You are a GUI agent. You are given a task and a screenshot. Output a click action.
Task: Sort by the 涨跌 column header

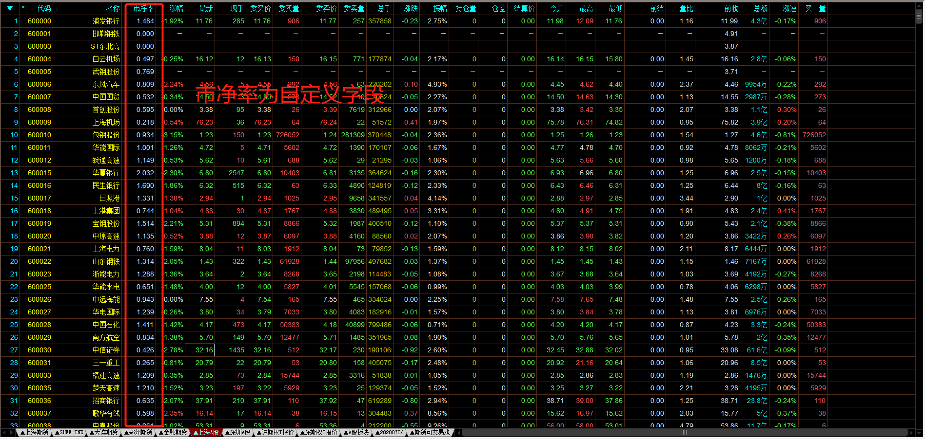pyautogui.click(x=411, y=8)
